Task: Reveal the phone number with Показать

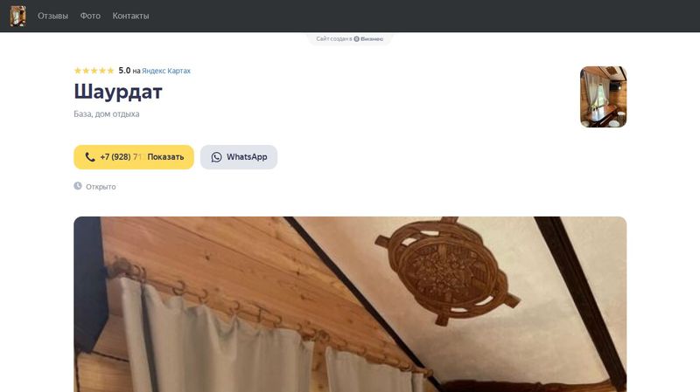Action: pyautogui.click(x=165, y=157)
